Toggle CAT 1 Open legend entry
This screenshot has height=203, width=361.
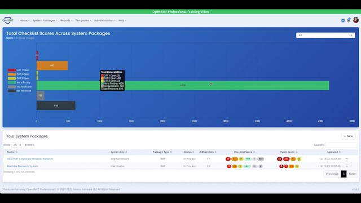click(x=19, y=70)
